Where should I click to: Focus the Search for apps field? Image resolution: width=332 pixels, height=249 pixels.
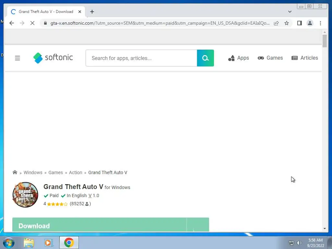point(141,58)
